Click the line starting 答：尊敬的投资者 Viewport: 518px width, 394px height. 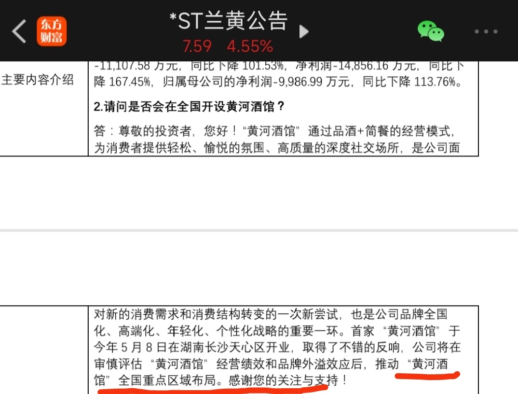[274, 131]
